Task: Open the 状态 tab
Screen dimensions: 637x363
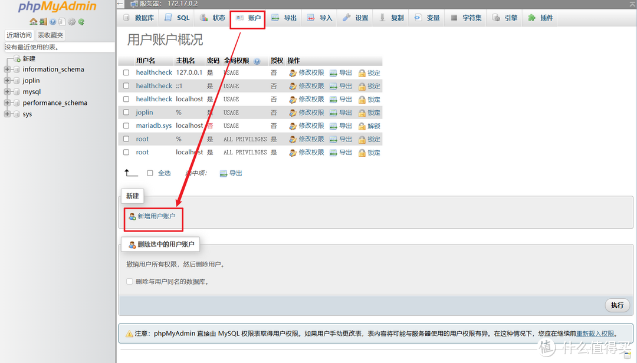Action: [212, 18]
